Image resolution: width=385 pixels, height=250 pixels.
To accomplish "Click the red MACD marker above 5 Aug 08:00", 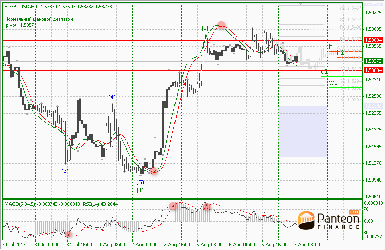I will (207, 207).
